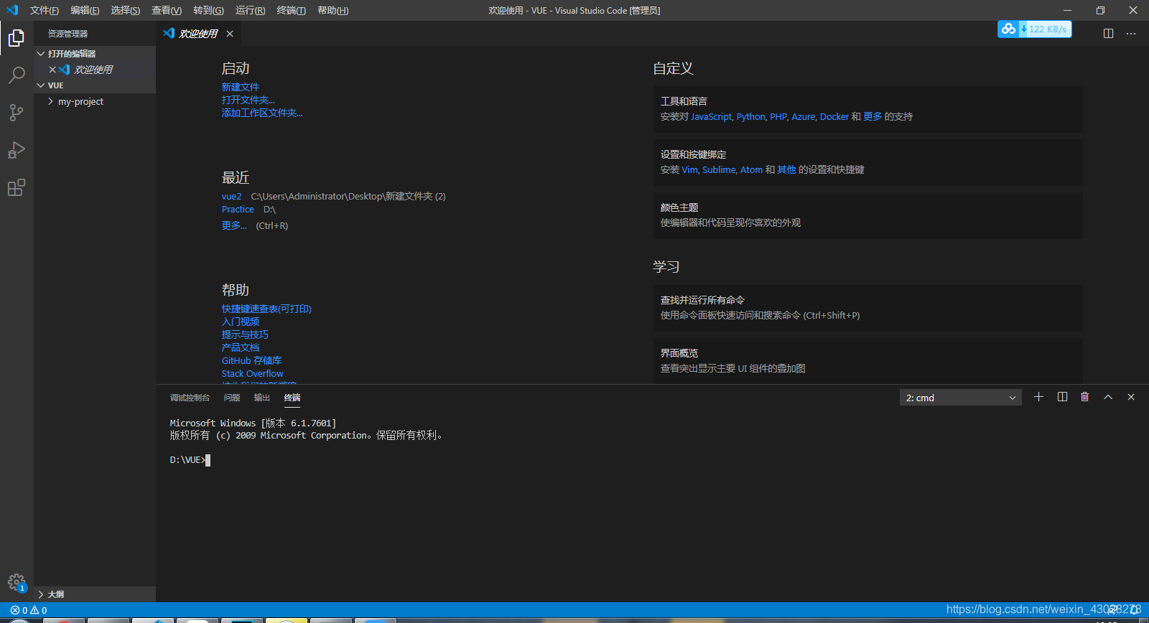Open the 帮助(H) menu

point(333,10)
